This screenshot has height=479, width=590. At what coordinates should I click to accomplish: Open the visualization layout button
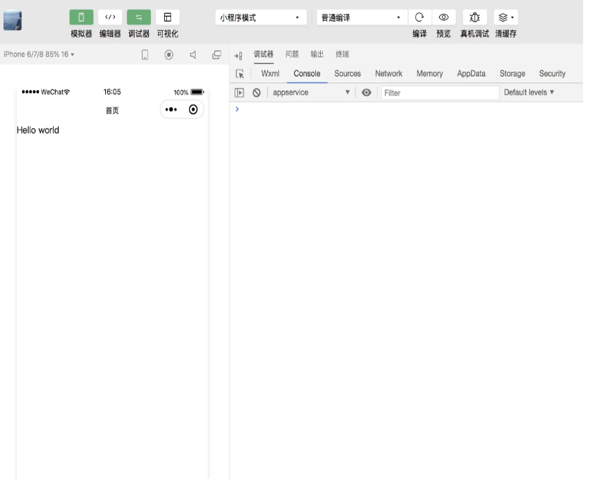[x=168, y=17]
